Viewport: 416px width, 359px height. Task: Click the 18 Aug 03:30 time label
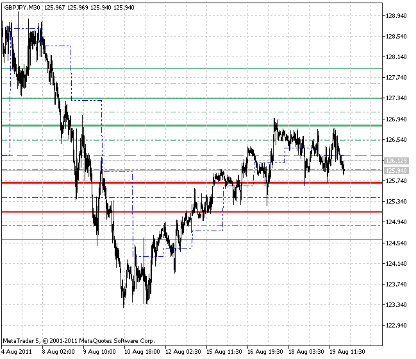[306, 352]
